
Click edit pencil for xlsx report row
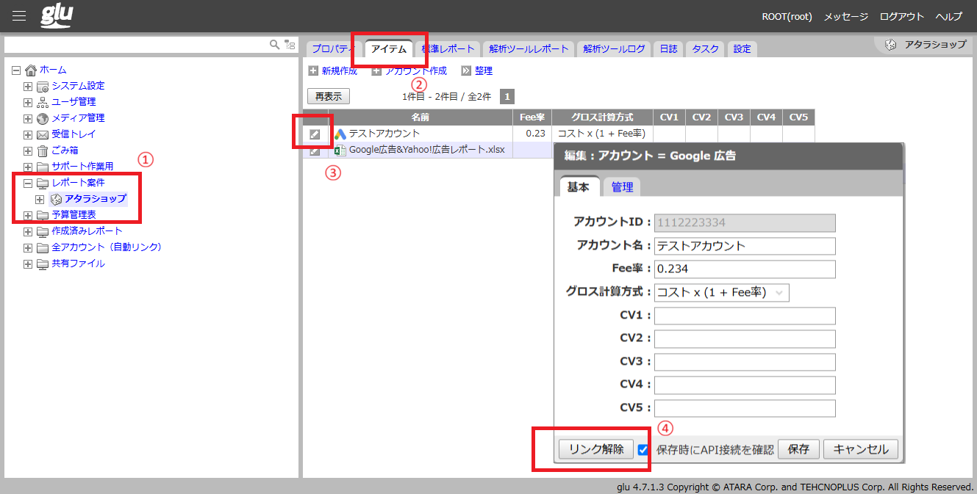[315, 150]
